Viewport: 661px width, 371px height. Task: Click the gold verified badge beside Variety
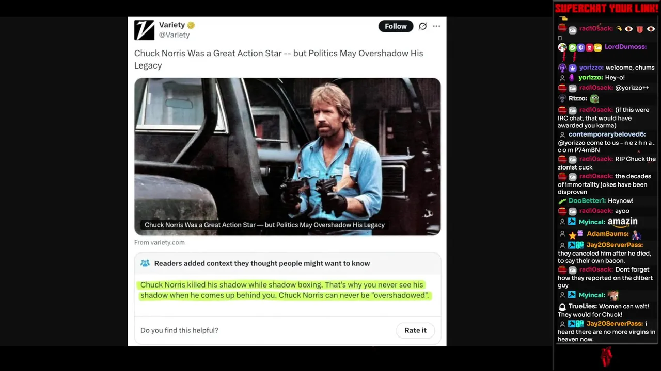tap(191, 25)
